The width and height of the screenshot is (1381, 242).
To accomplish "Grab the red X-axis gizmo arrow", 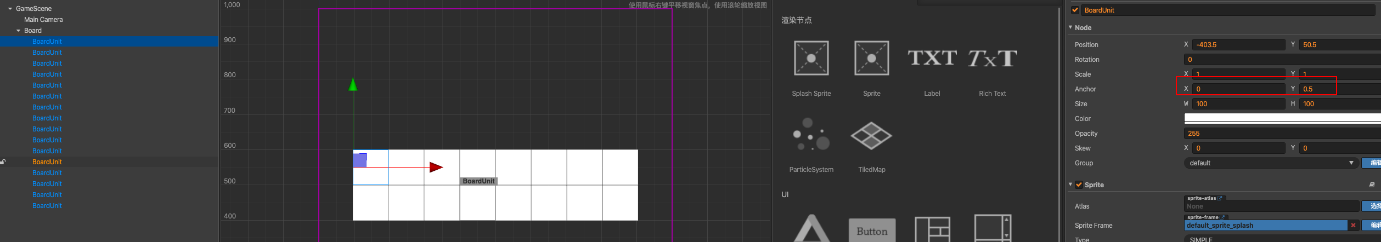I will [436, 167].
